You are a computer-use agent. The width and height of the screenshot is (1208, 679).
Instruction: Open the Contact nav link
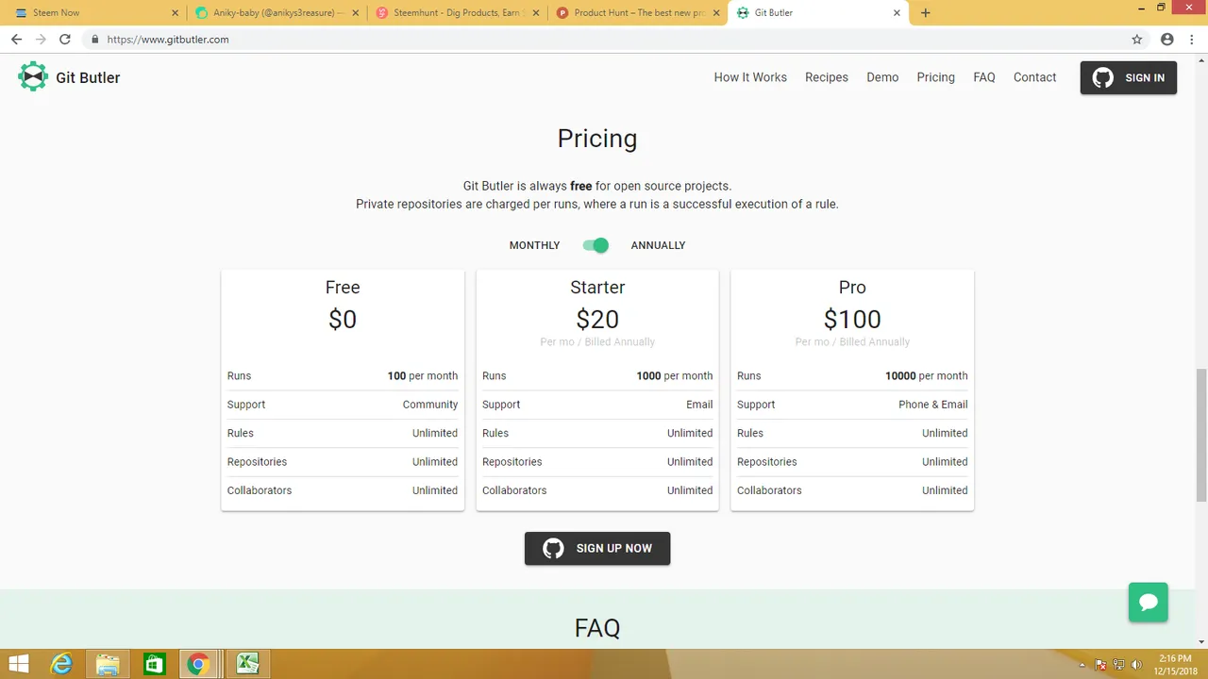coord(1034,77)
